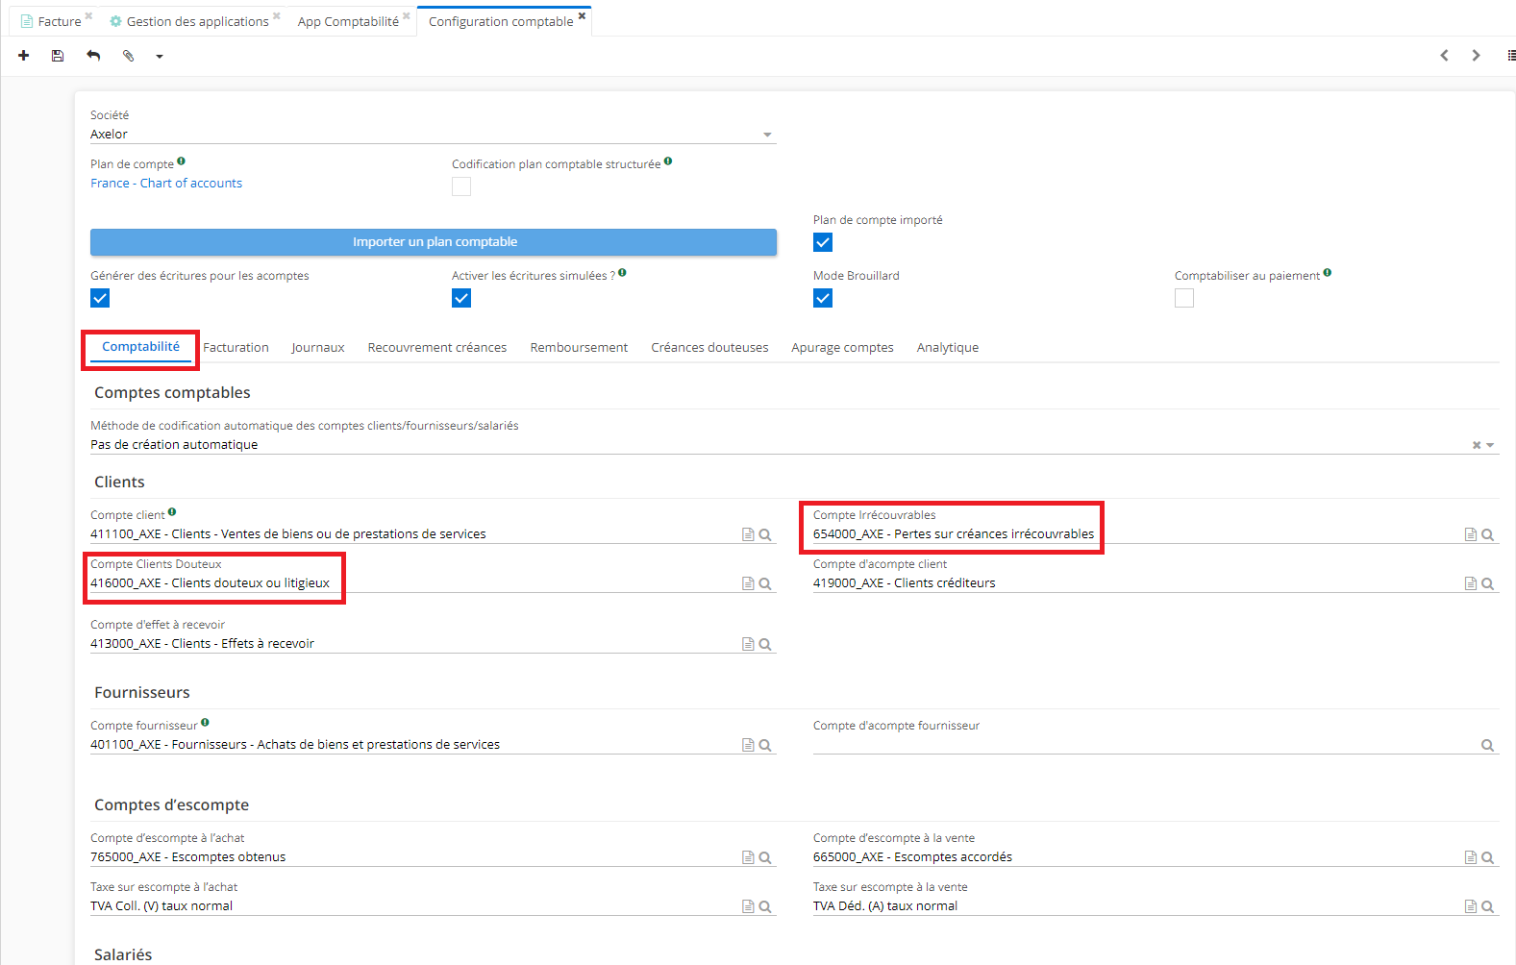View Compte d'escompte à l'achat document icon

point(748,857)
